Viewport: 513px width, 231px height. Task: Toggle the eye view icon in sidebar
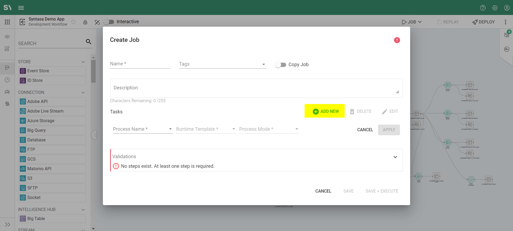point(7,37)
